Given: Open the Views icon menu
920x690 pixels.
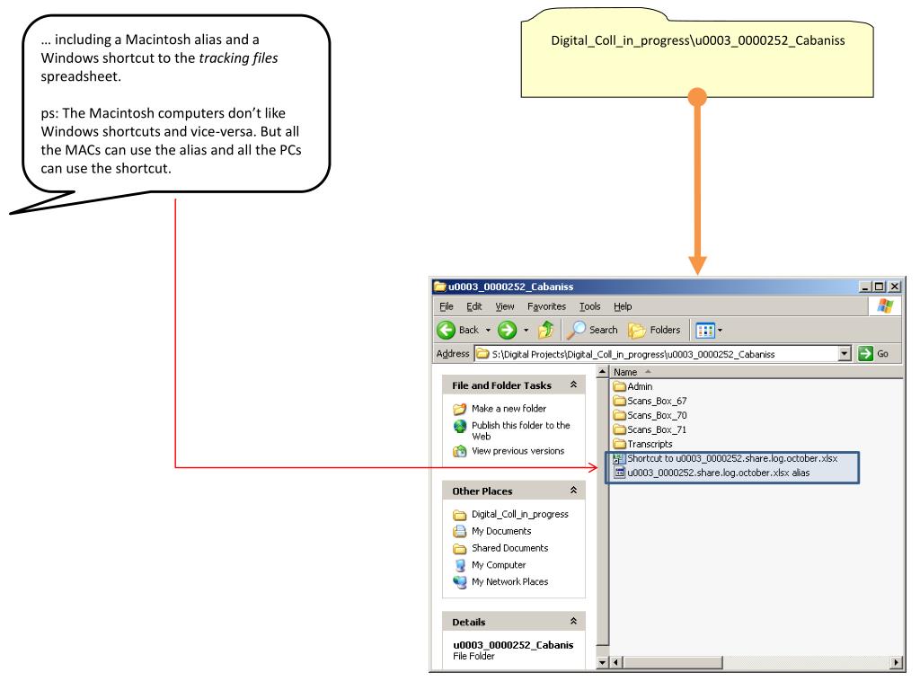Looking at the screenshot, I should tap(704, 331).
